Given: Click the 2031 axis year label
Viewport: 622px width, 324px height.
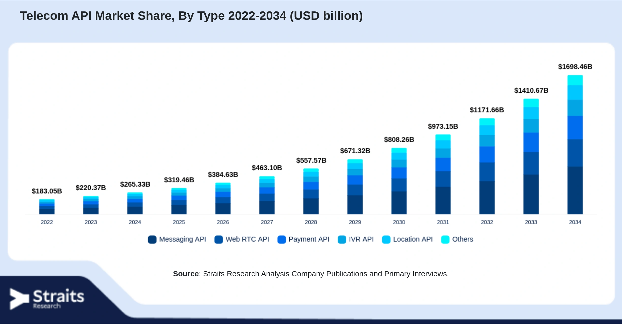Looking at the screenshot, I should [x=443, y=222].
